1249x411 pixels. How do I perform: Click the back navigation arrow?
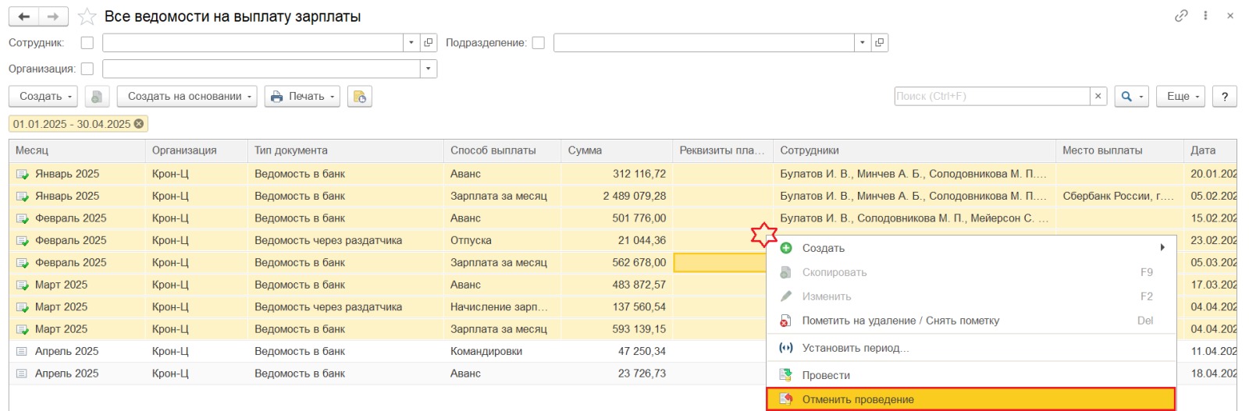click(x=23, y=16)
